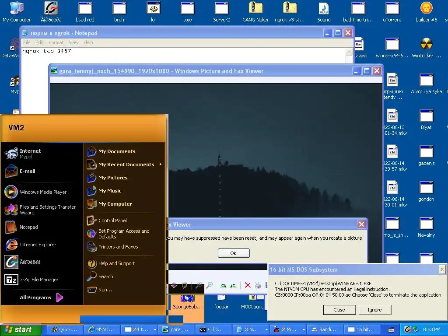Expand the 24 t... taskbar group dropdown

click(155, 330)
